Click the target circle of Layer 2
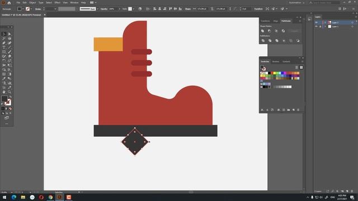 (x=352, y=22)
